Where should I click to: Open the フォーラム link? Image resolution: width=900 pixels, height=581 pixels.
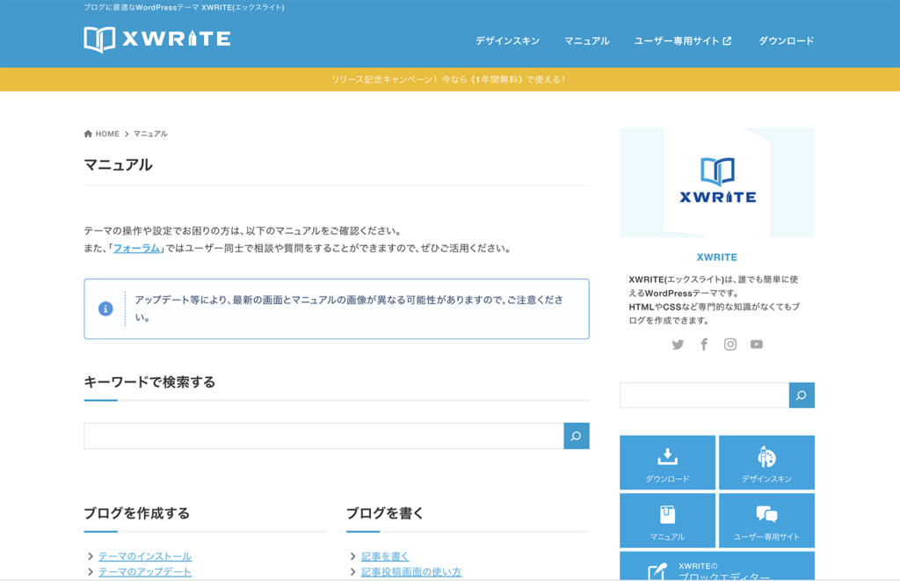click(x=136, y=247)
